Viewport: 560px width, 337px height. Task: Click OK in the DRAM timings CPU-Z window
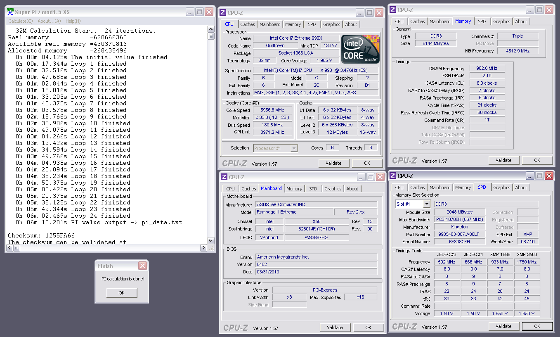pos(537,160)
